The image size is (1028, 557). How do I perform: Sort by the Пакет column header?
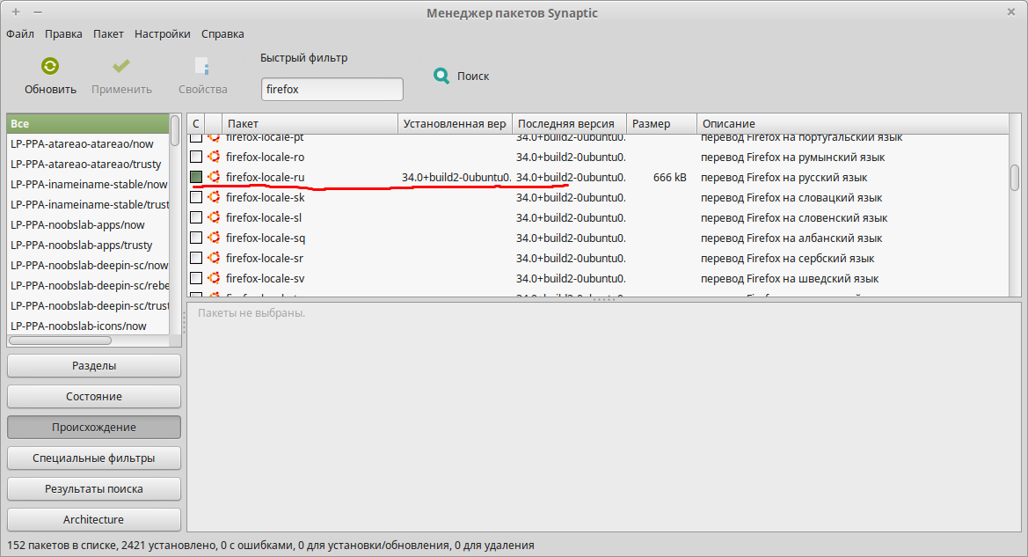pos(310,124)
